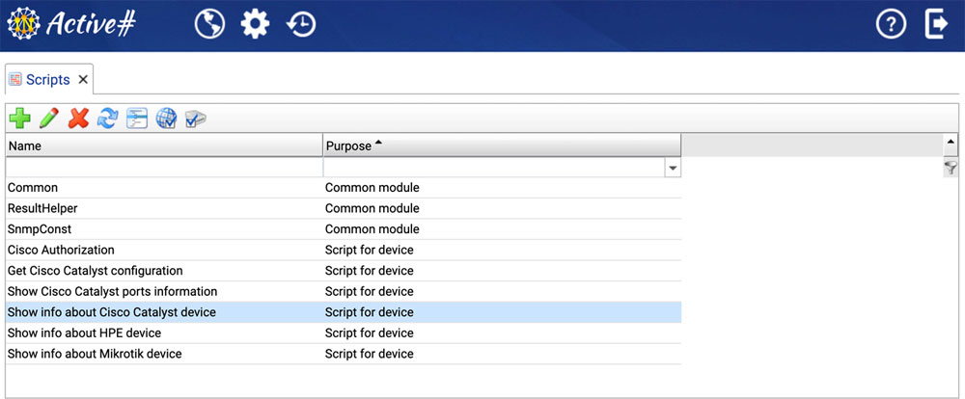Click the device checkbox toolbar icon

196,119
